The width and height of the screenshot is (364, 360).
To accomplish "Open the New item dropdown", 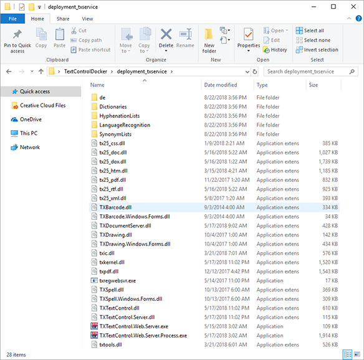I will [x=225, y=30].
